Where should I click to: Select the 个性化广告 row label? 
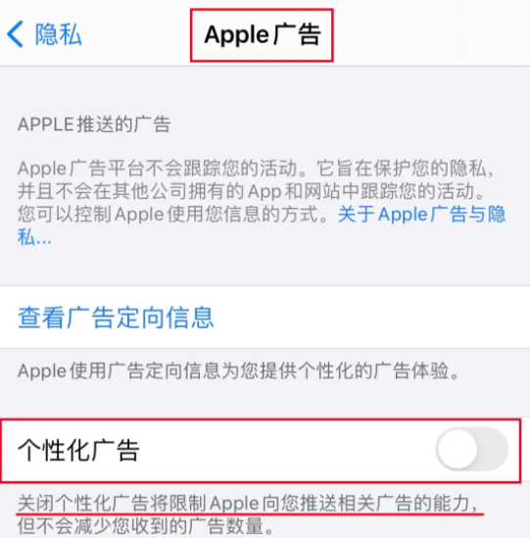click(79, 450)
